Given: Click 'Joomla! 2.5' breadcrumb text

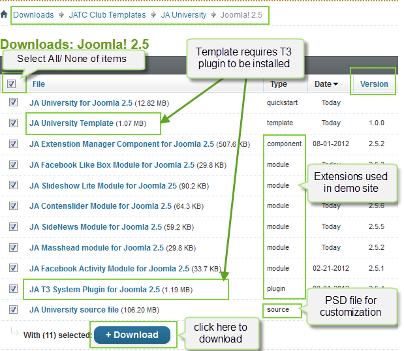Looking at the screenshot, I should pos(241,15).
